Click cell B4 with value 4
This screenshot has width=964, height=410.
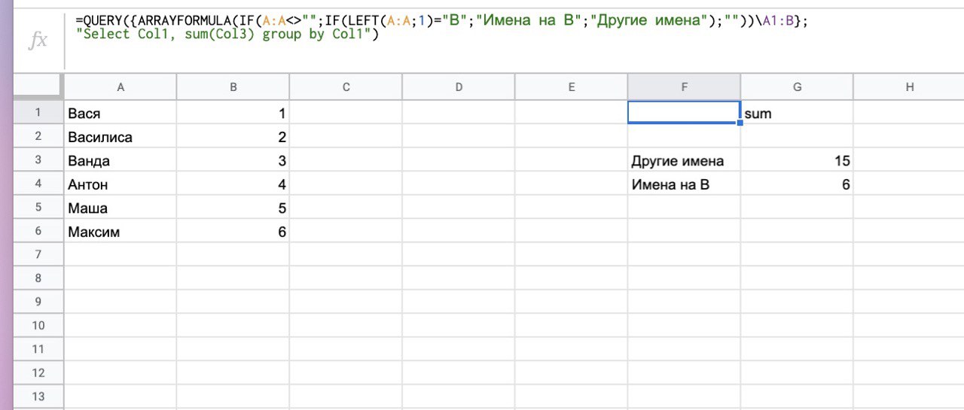click(x=233, y=184)
